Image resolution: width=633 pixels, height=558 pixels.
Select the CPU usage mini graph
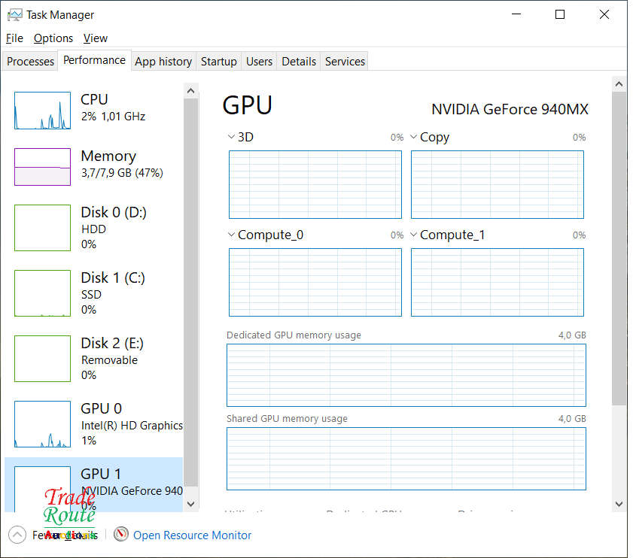(x=42, y=111)
